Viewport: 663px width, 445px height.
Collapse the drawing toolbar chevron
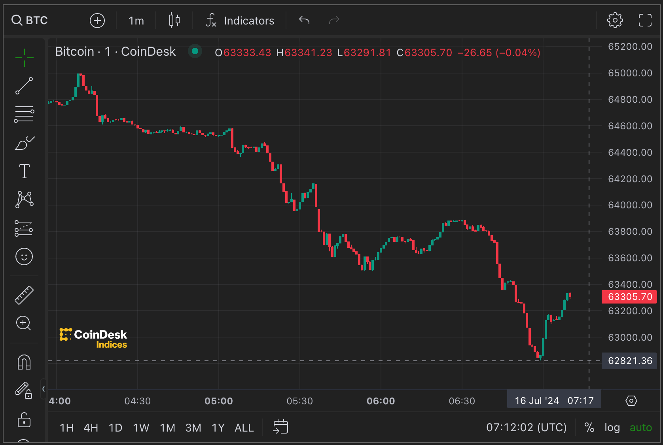(x=43, y=389)
